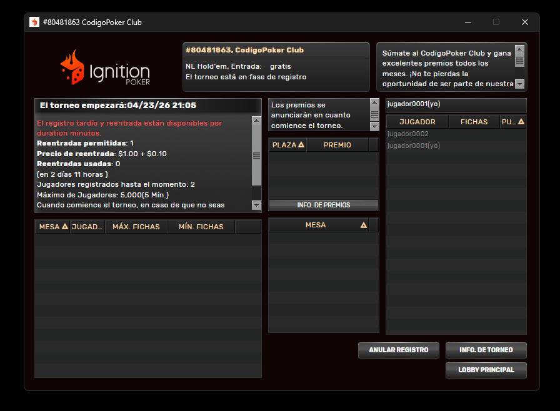Sort players by FICHAS column
The height and width of the screenshot is (411, 560).
tap(474, 122)
